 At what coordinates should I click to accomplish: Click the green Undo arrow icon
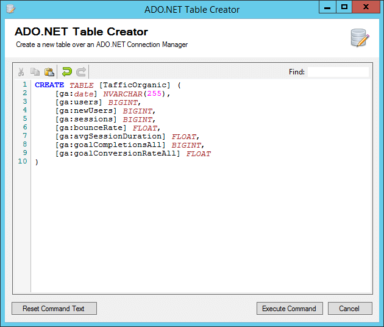(66, 71)
